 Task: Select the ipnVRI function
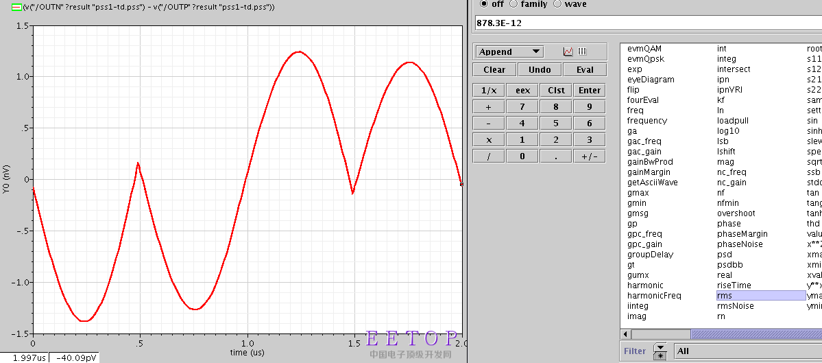pyautogui.click(x=729, y=90)
